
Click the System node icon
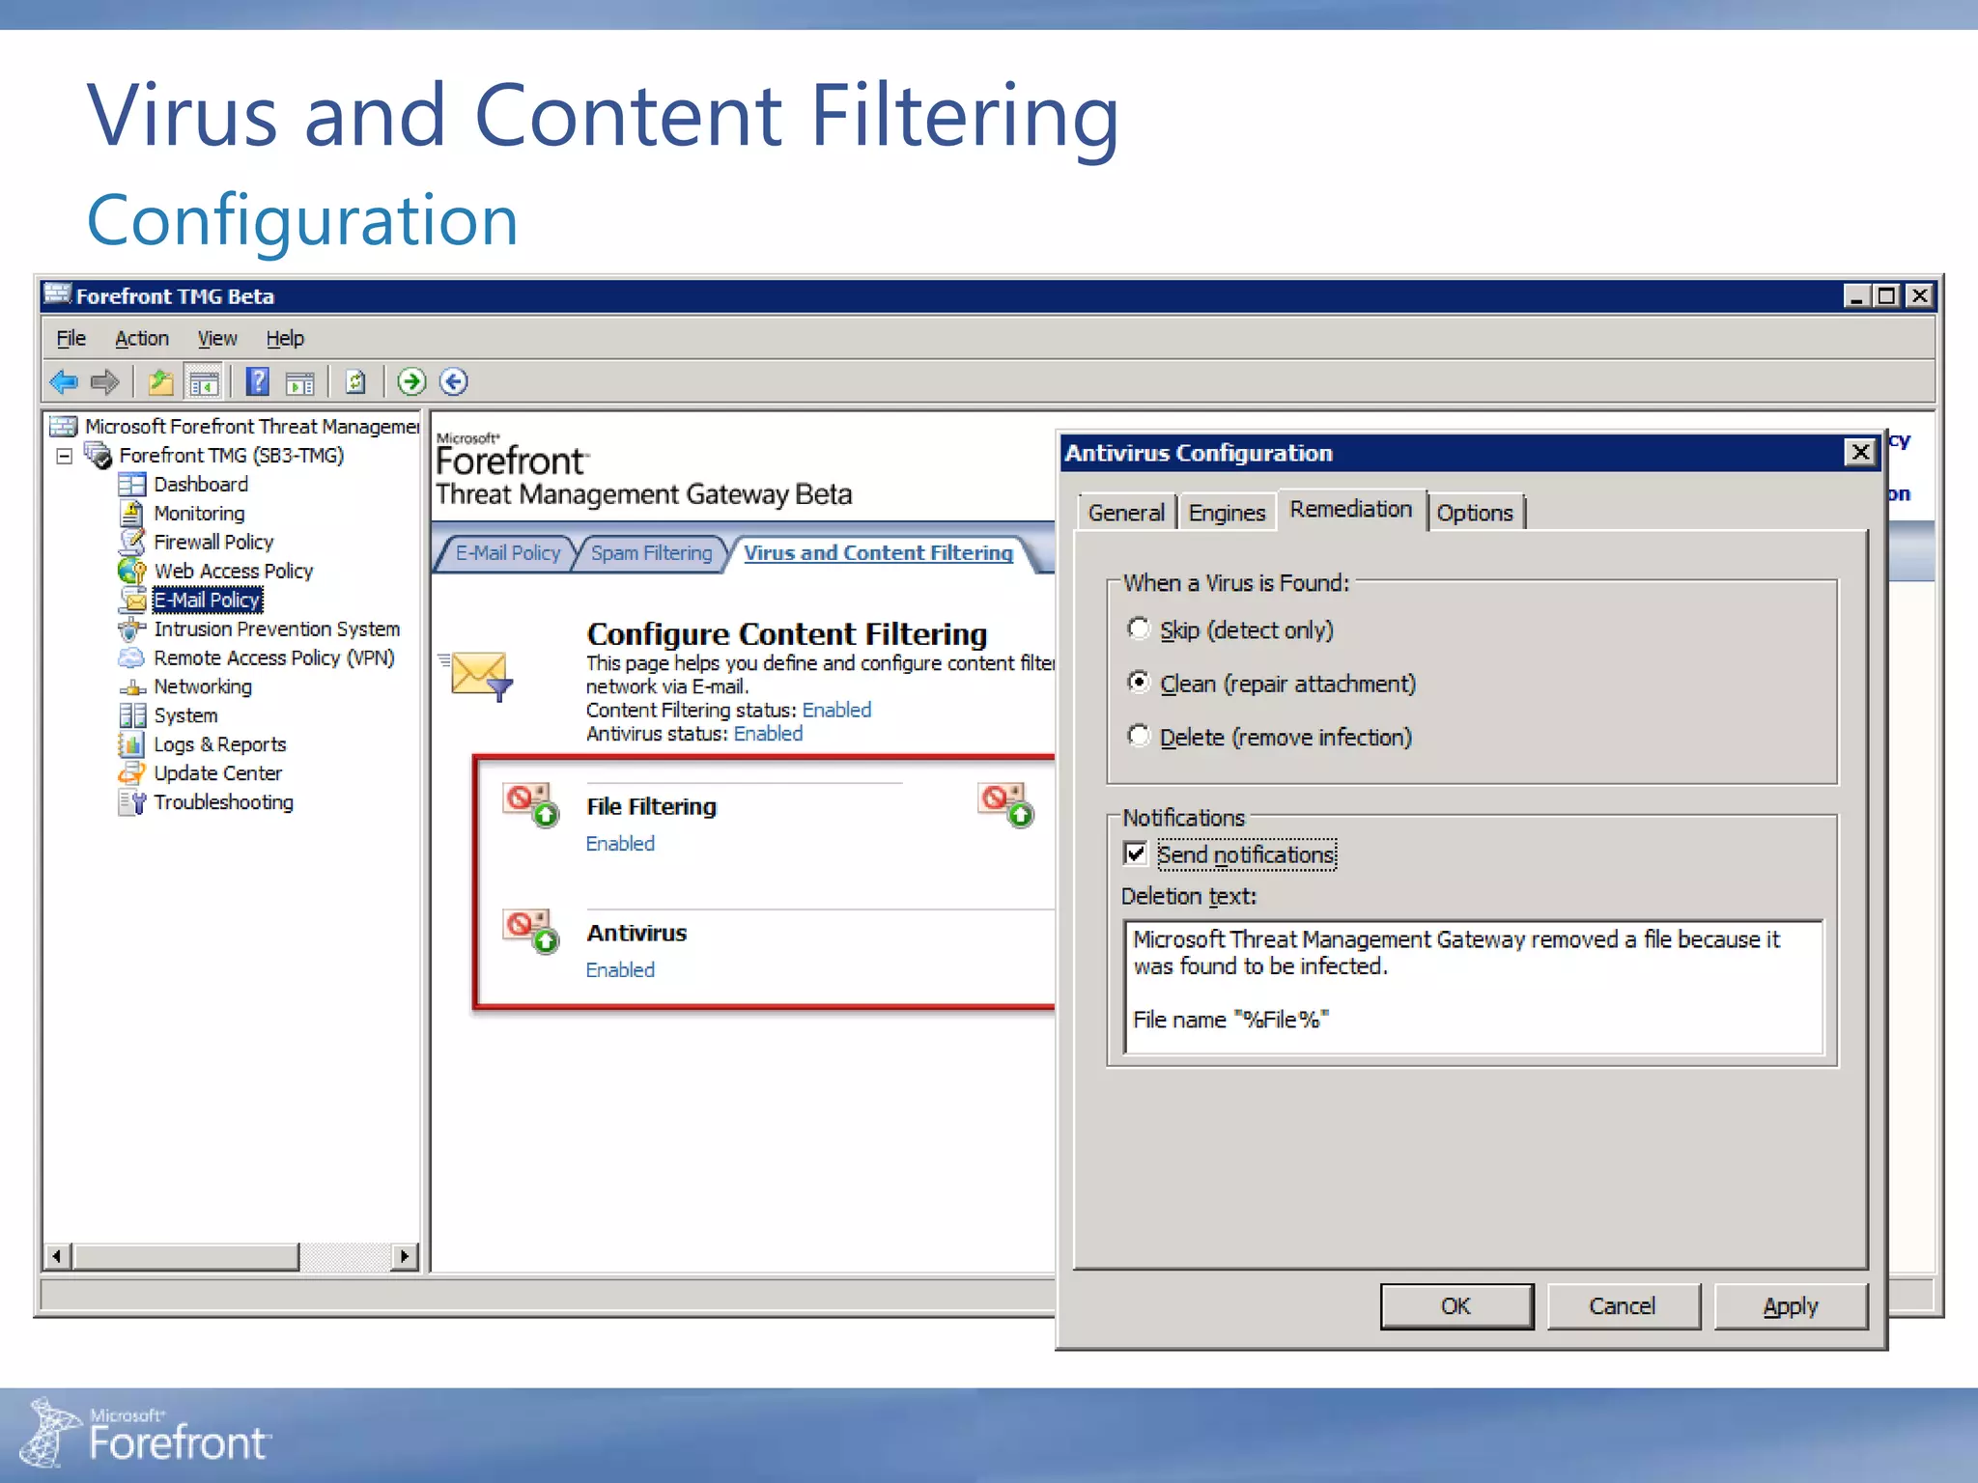131,715
